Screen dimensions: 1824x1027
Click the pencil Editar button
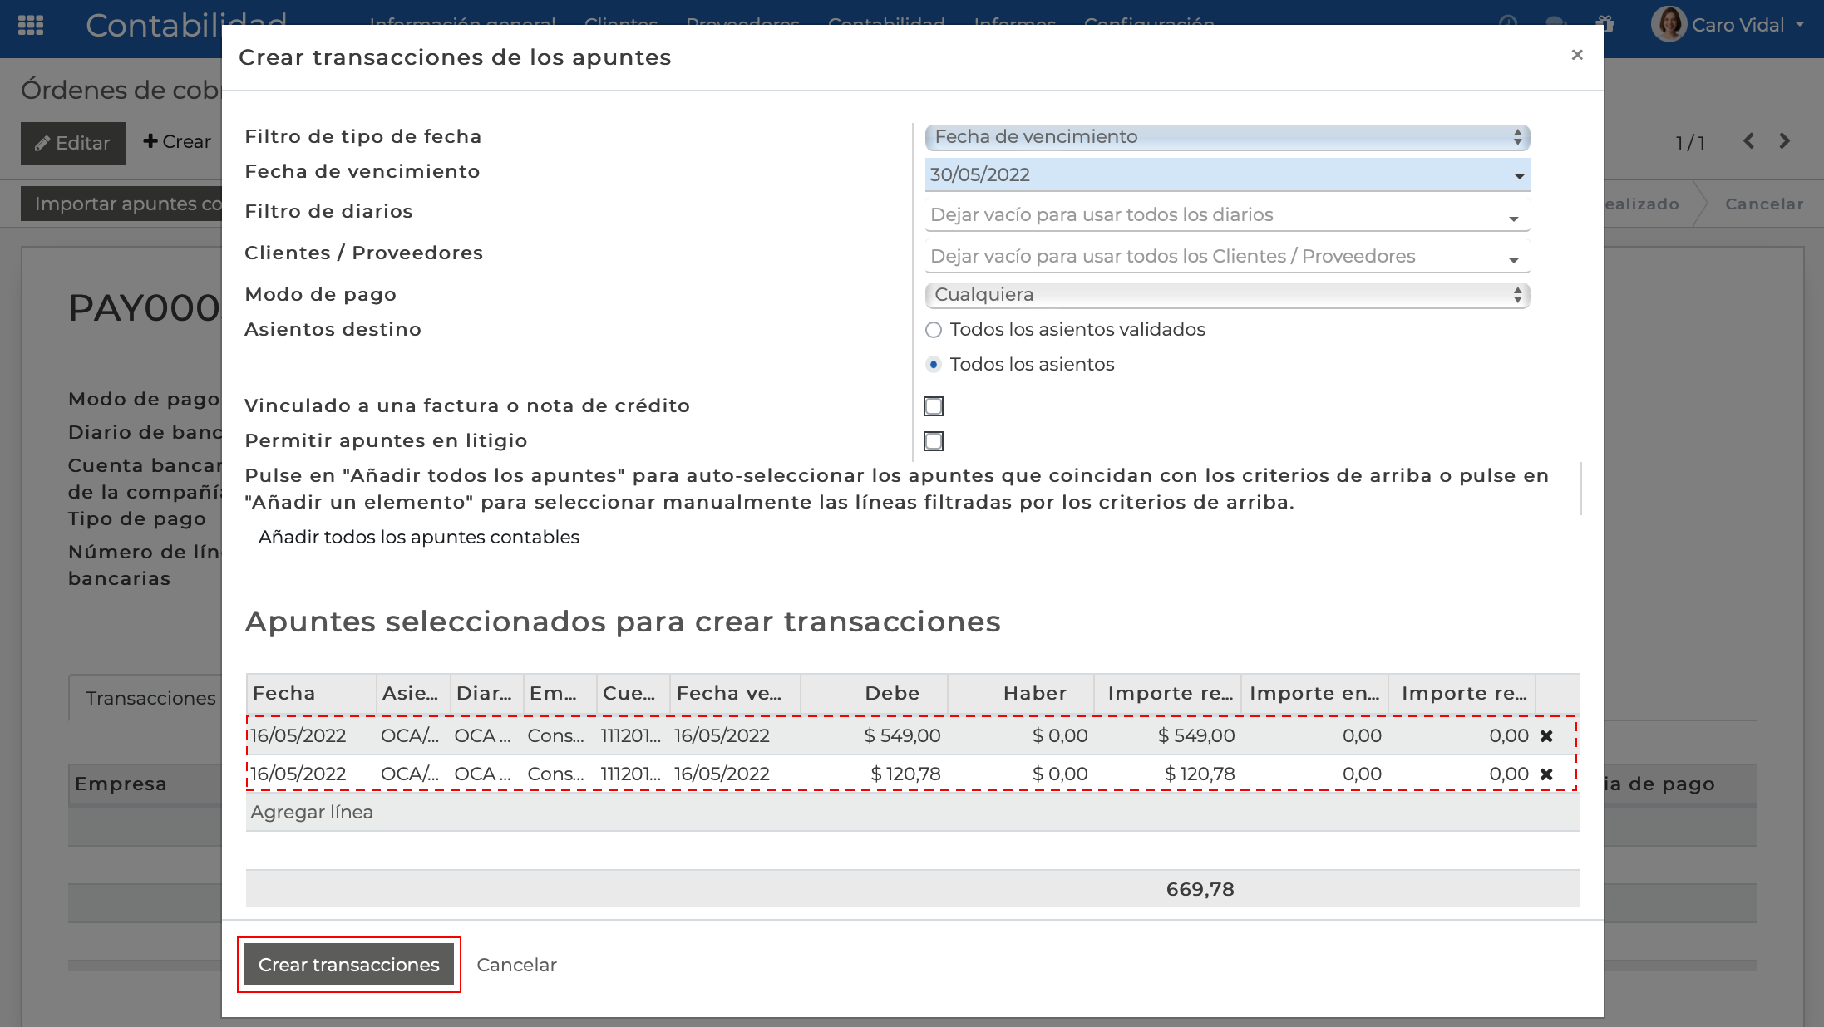click(x=72, y=143)
